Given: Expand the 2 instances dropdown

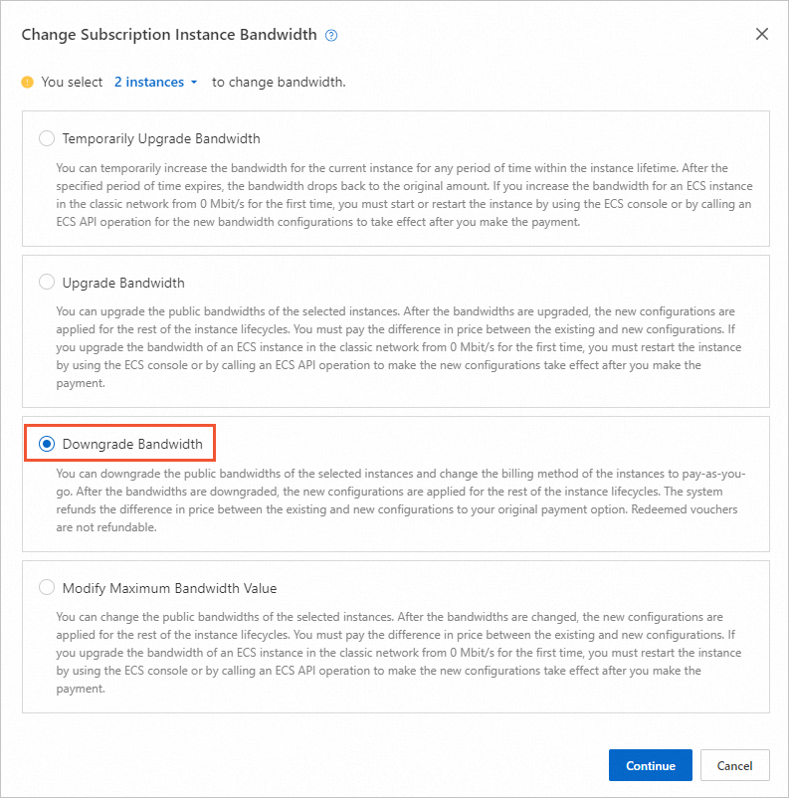Looking at the screenshot, I should pyautogui.click(x=156, y=83).
